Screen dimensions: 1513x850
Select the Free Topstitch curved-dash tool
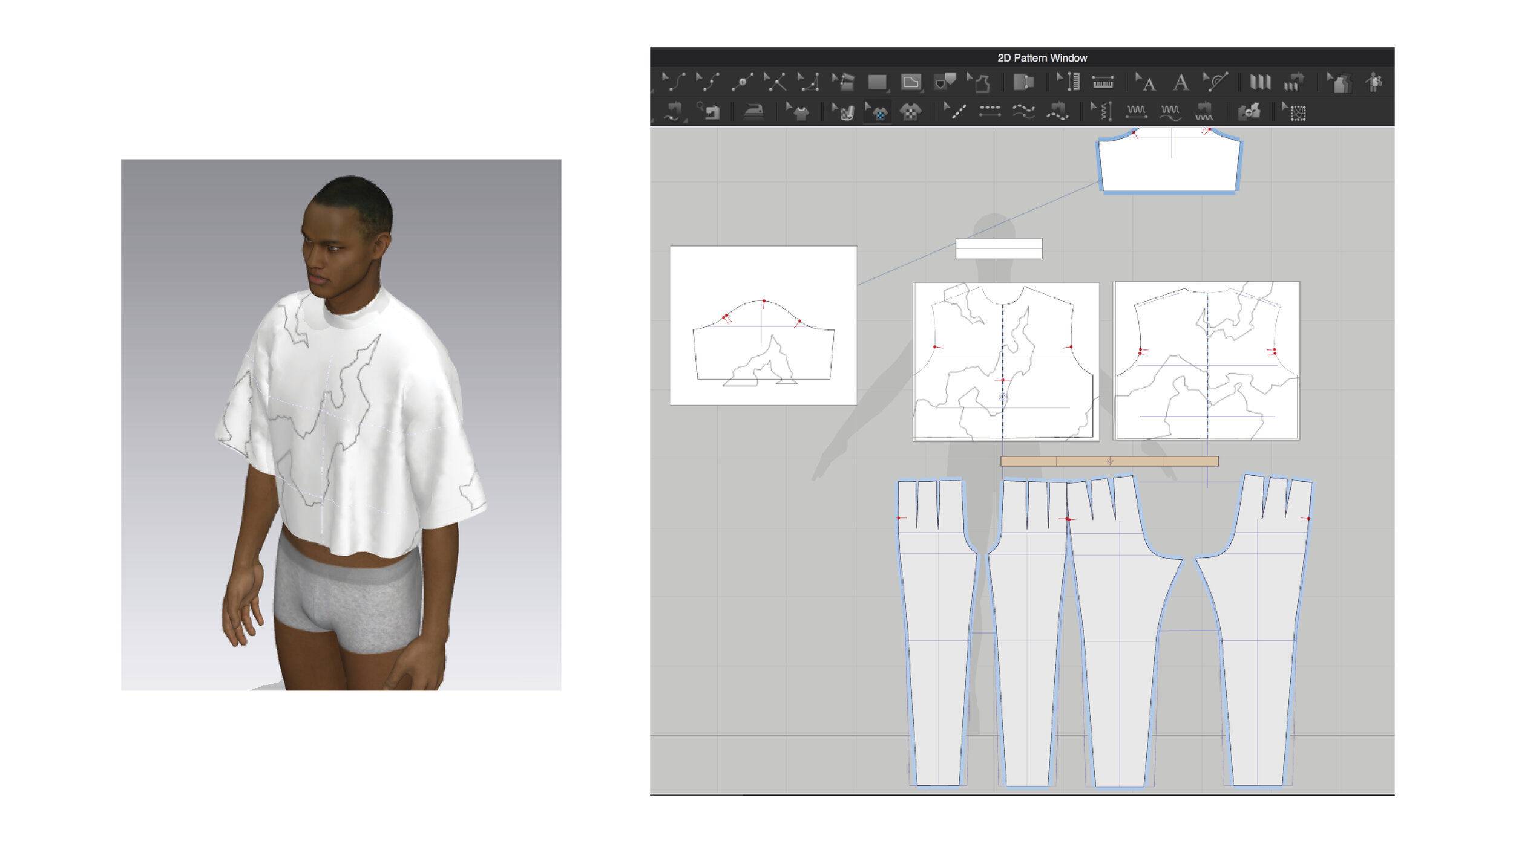click(1023, 112)
